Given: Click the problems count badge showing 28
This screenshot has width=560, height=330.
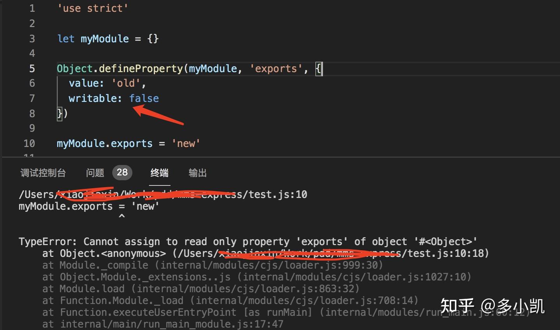Looking at the screenshot, I should 122,172.
